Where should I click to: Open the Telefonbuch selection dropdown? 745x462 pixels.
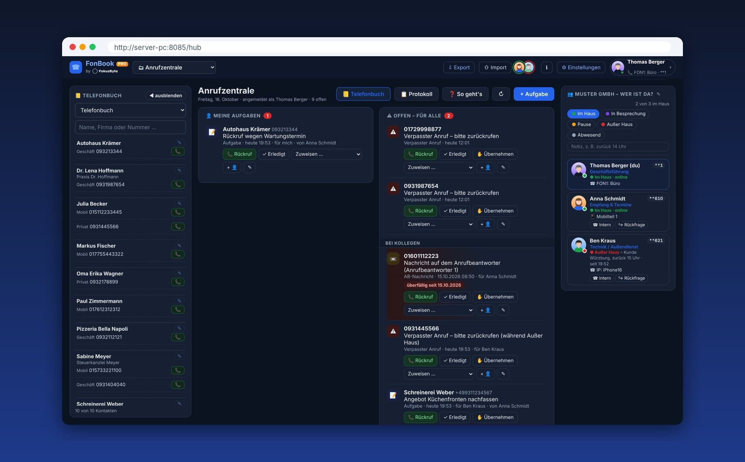click(130, 110)
